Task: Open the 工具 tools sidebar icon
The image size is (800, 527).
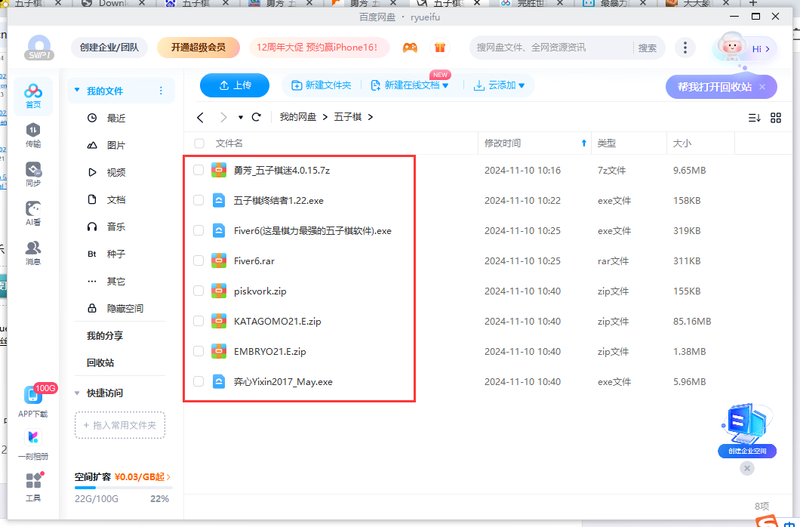Action: 33,486
